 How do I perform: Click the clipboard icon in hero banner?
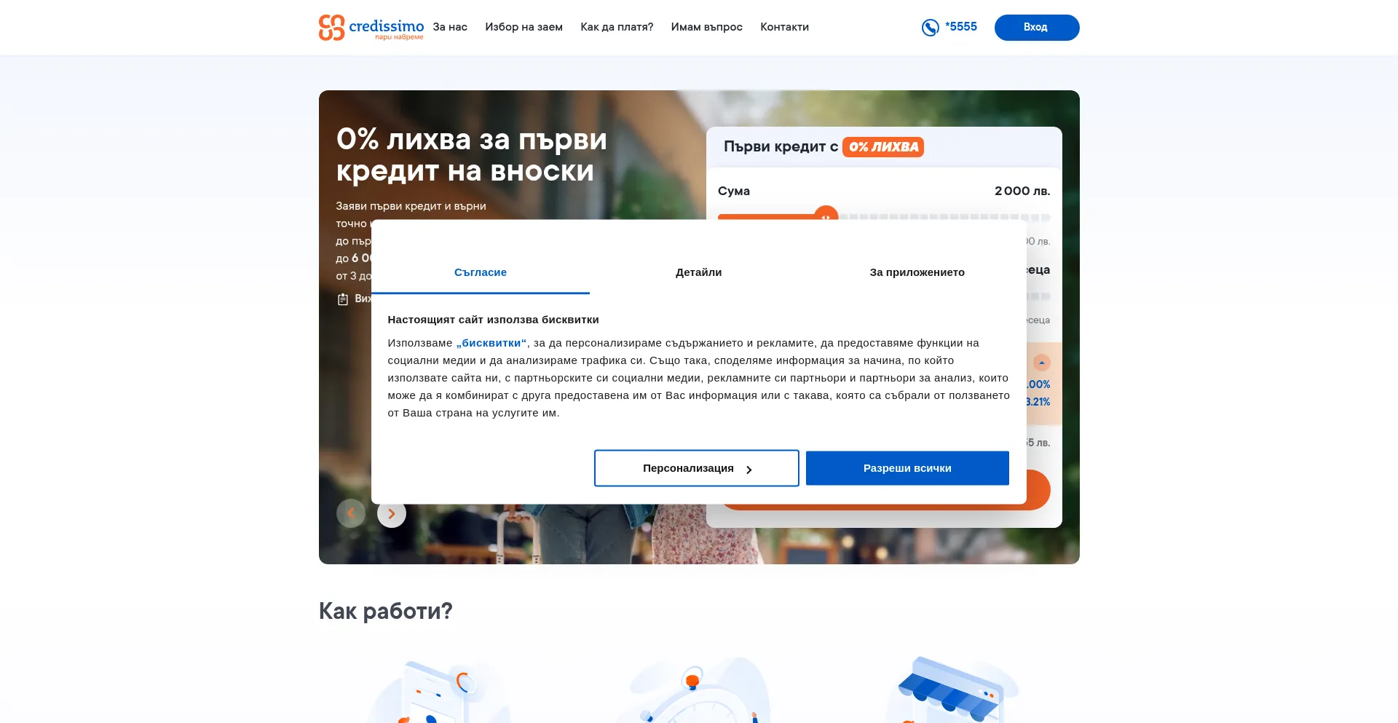point(343,299)
